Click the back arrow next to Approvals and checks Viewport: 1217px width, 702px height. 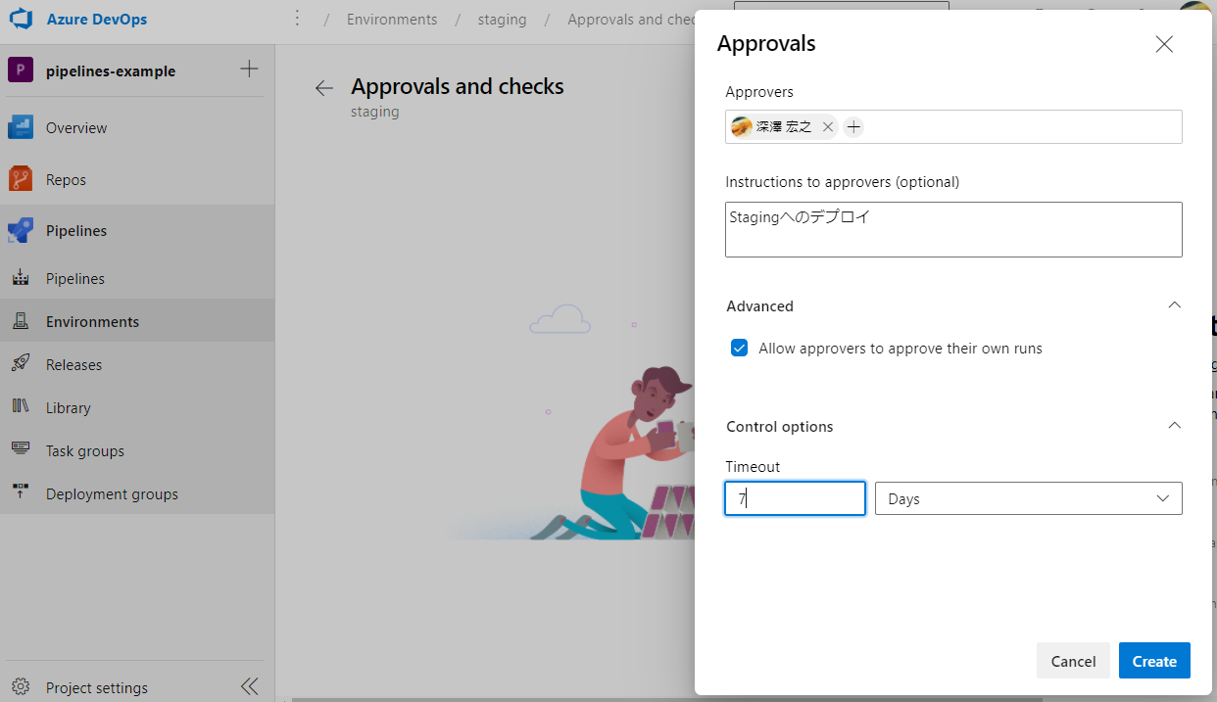point(324,88)
